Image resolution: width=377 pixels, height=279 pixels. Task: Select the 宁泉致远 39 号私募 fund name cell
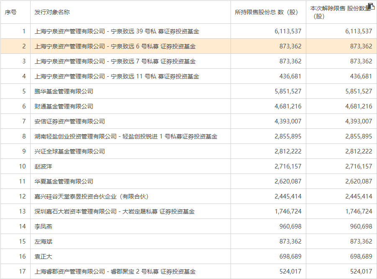(117, 31)
